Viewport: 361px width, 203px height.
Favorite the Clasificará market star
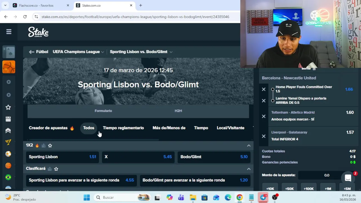[x=56, y=169]
